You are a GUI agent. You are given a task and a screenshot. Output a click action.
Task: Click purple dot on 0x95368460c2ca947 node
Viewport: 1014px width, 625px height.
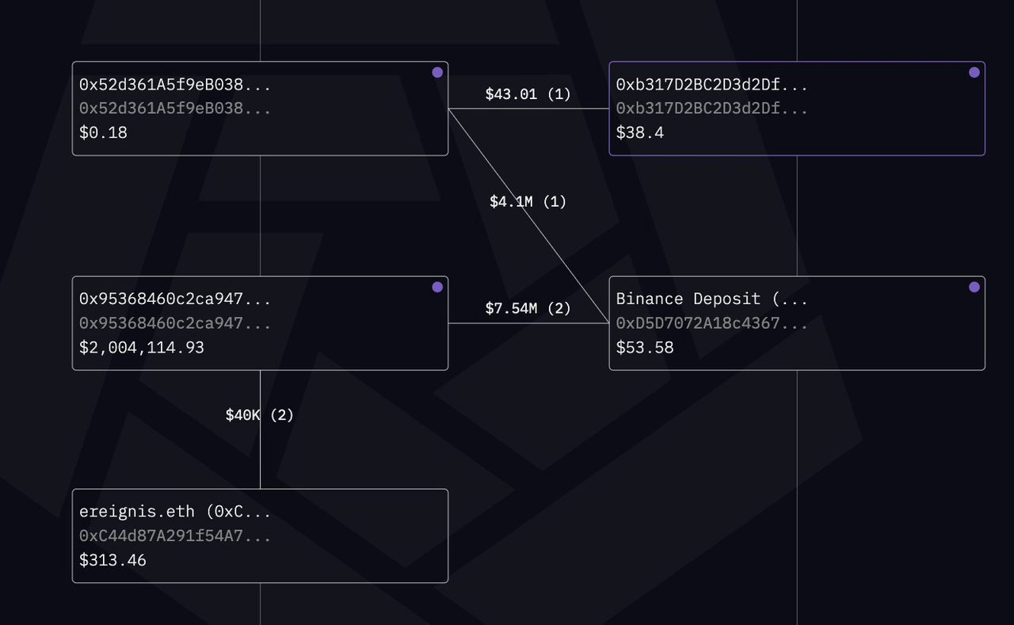(437, 287)
